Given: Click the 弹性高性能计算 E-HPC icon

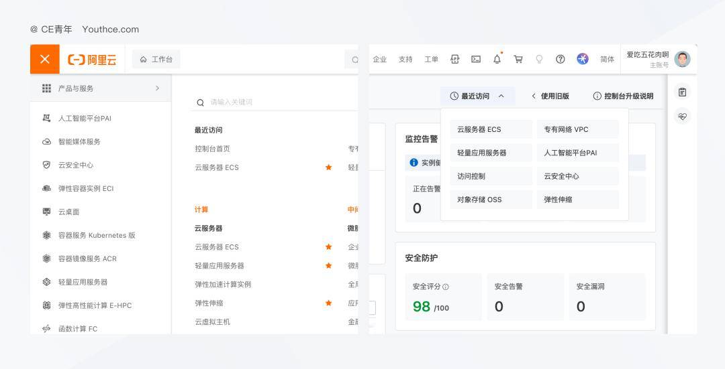Looking at the screenshot, I should point(47,305).
